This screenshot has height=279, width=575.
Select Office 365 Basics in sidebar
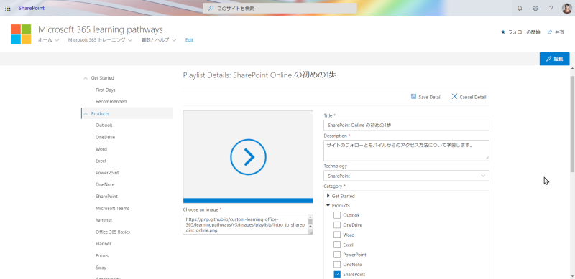coord(113,232)
